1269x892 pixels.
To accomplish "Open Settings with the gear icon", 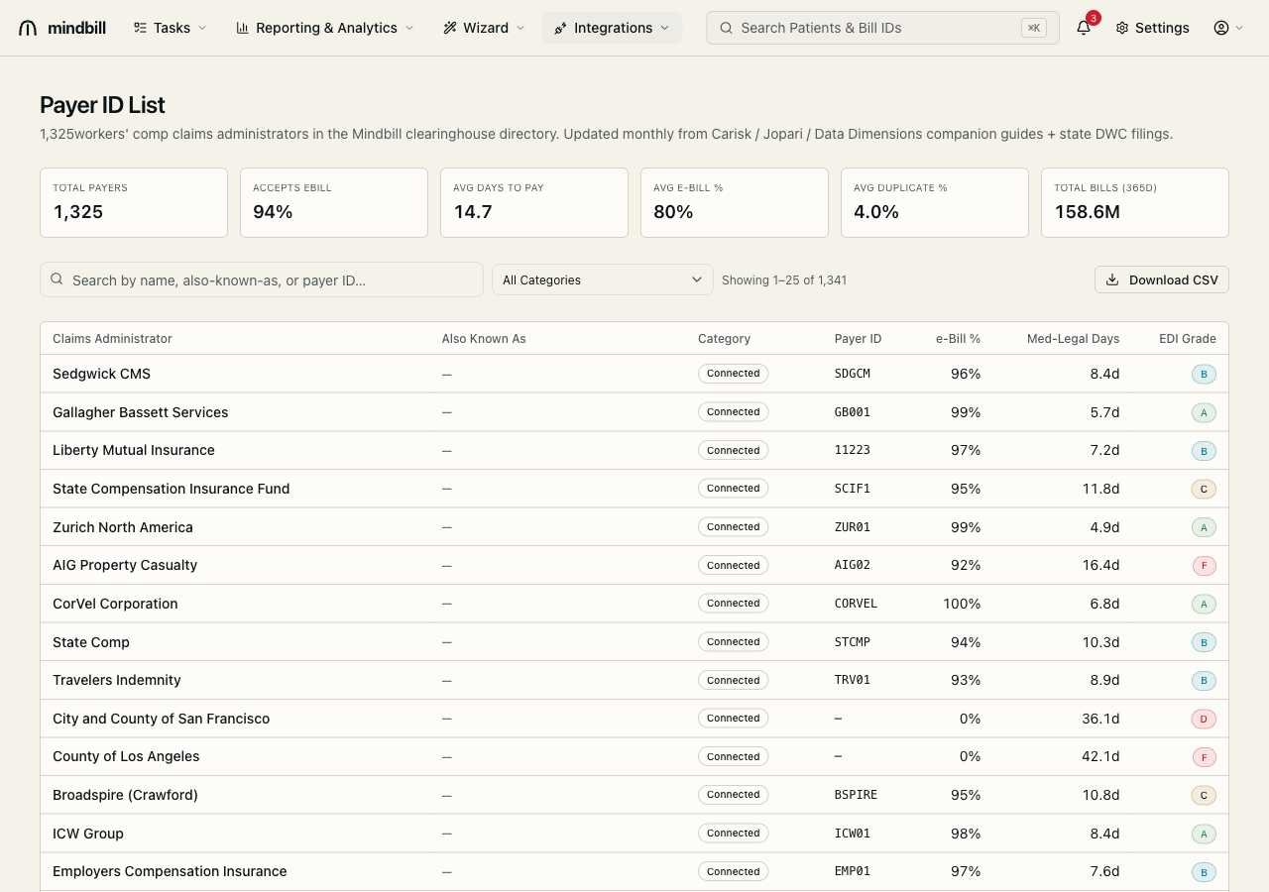I will (x=1152, y=28).
